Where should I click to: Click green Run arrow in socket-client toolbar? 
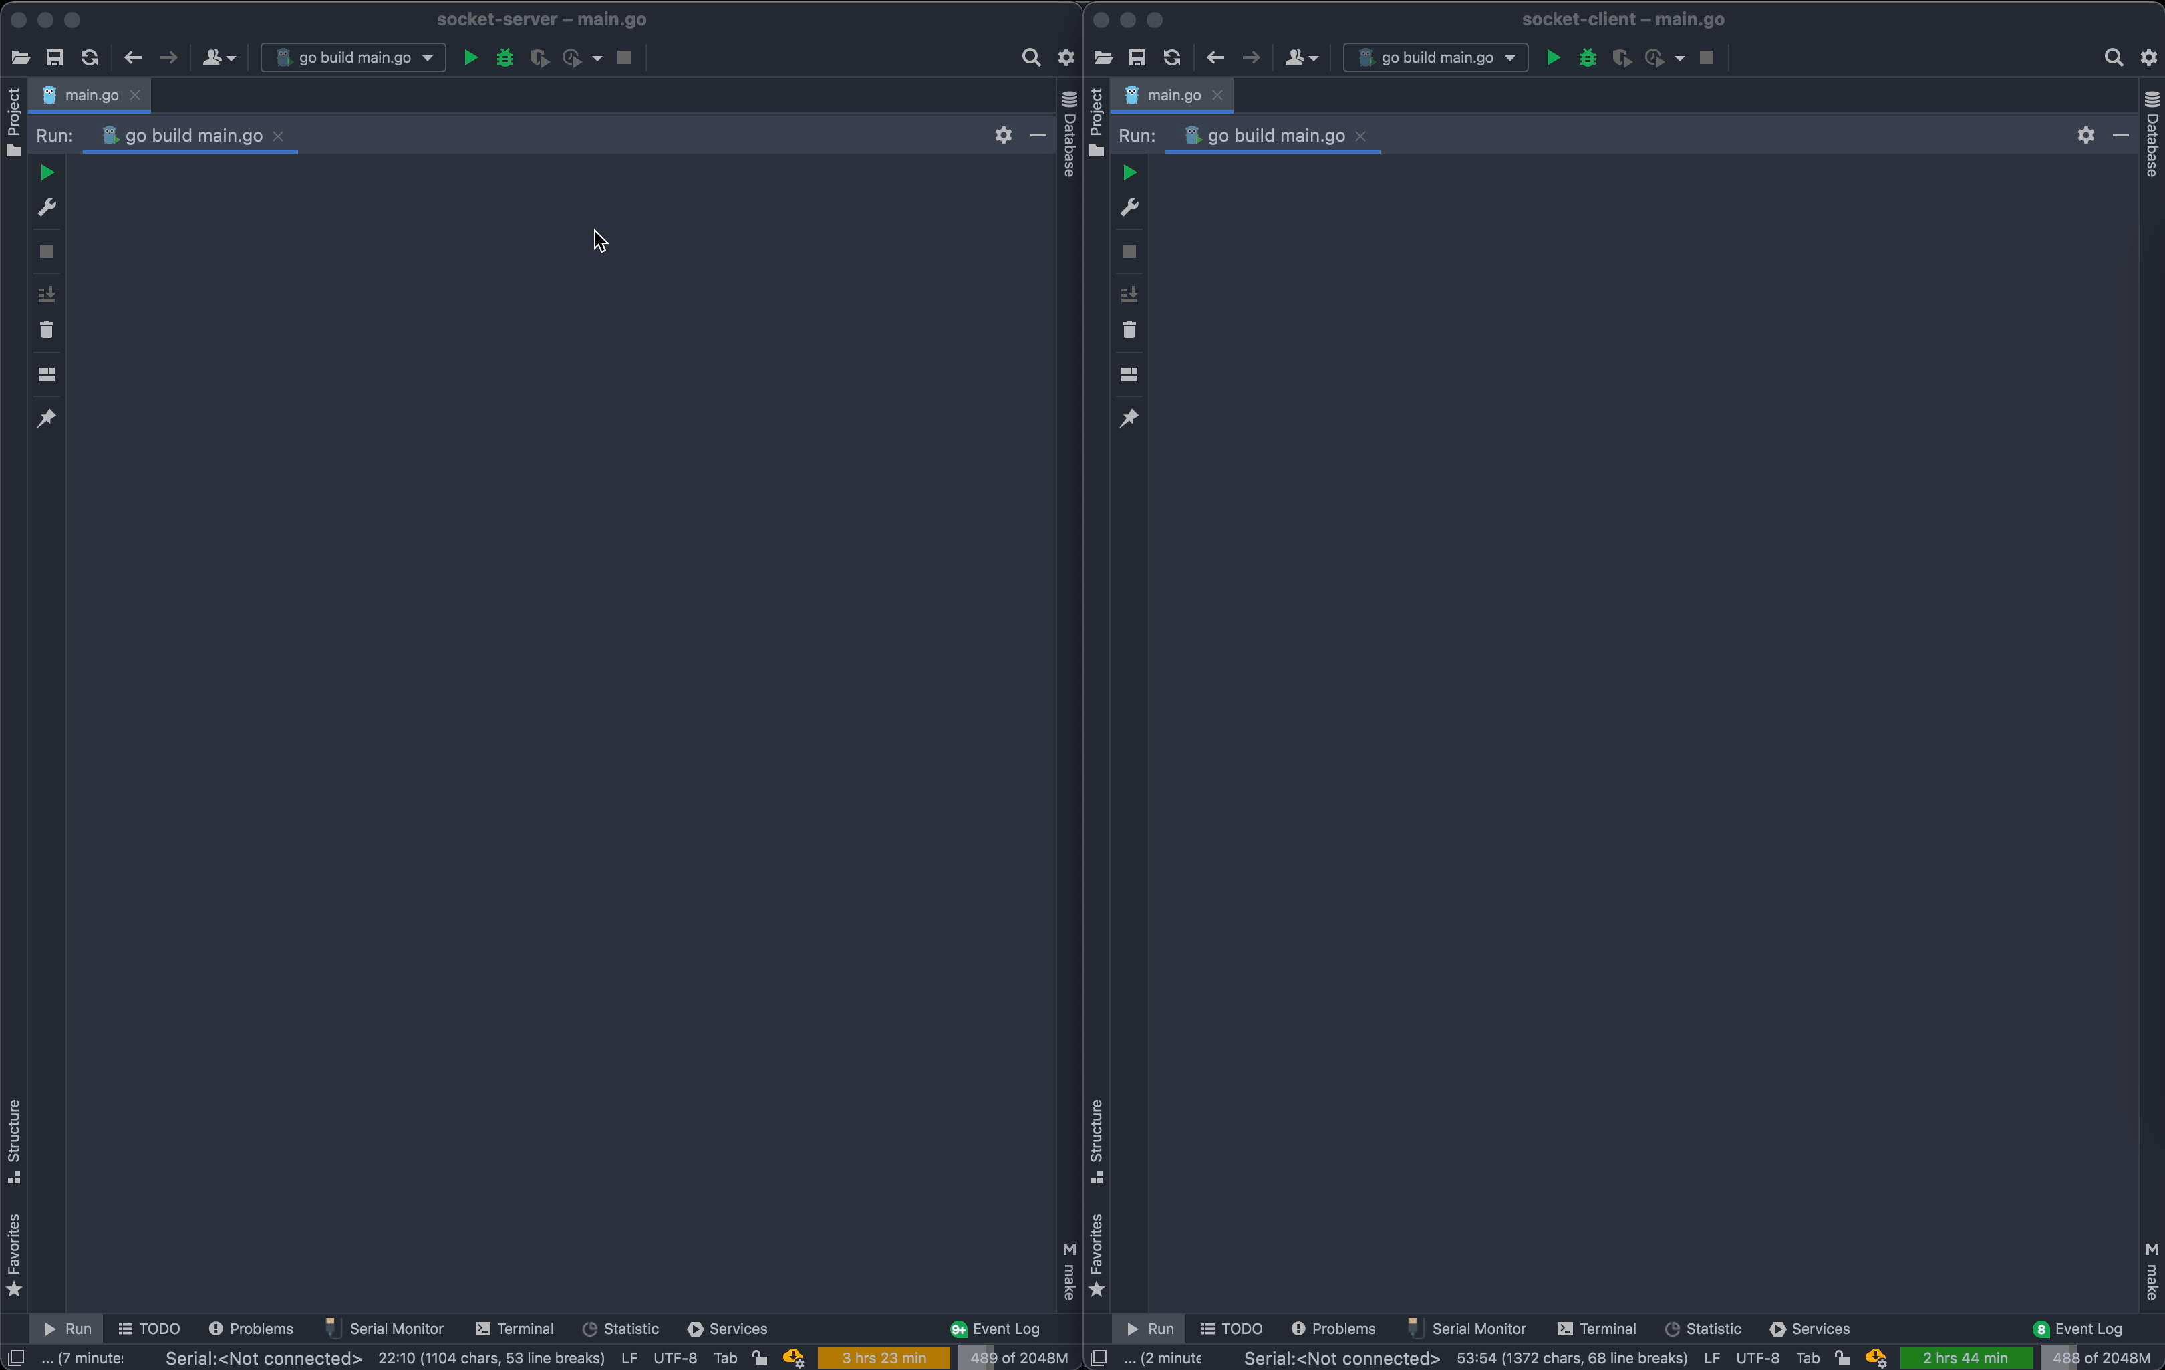point(1552,58)
